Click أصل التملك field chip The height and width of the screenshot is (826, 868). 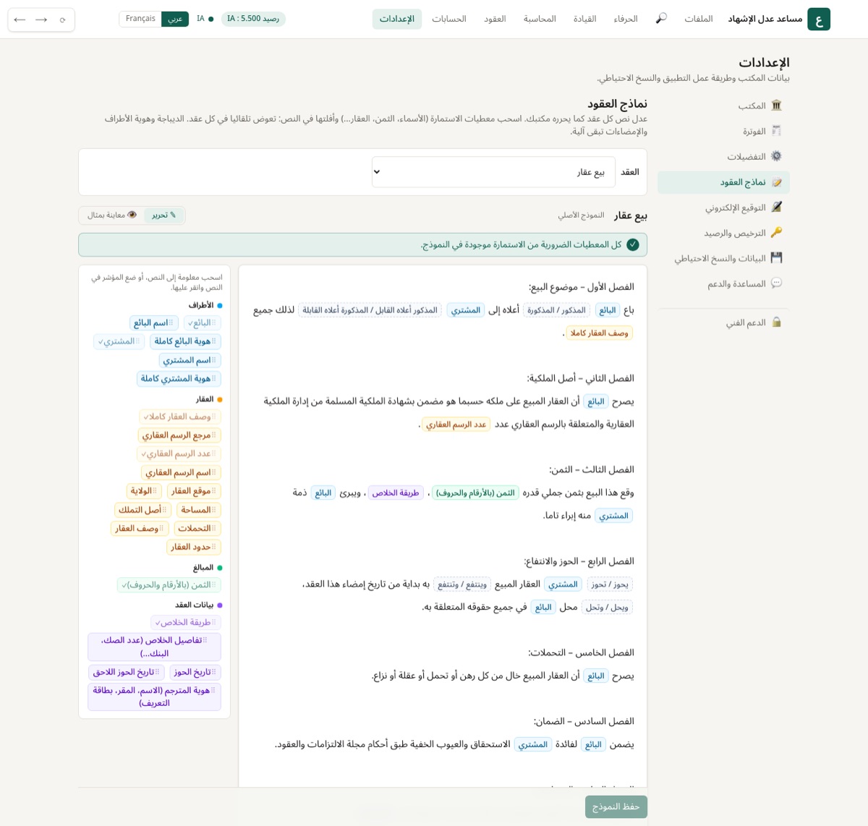(x=142, y=510)
